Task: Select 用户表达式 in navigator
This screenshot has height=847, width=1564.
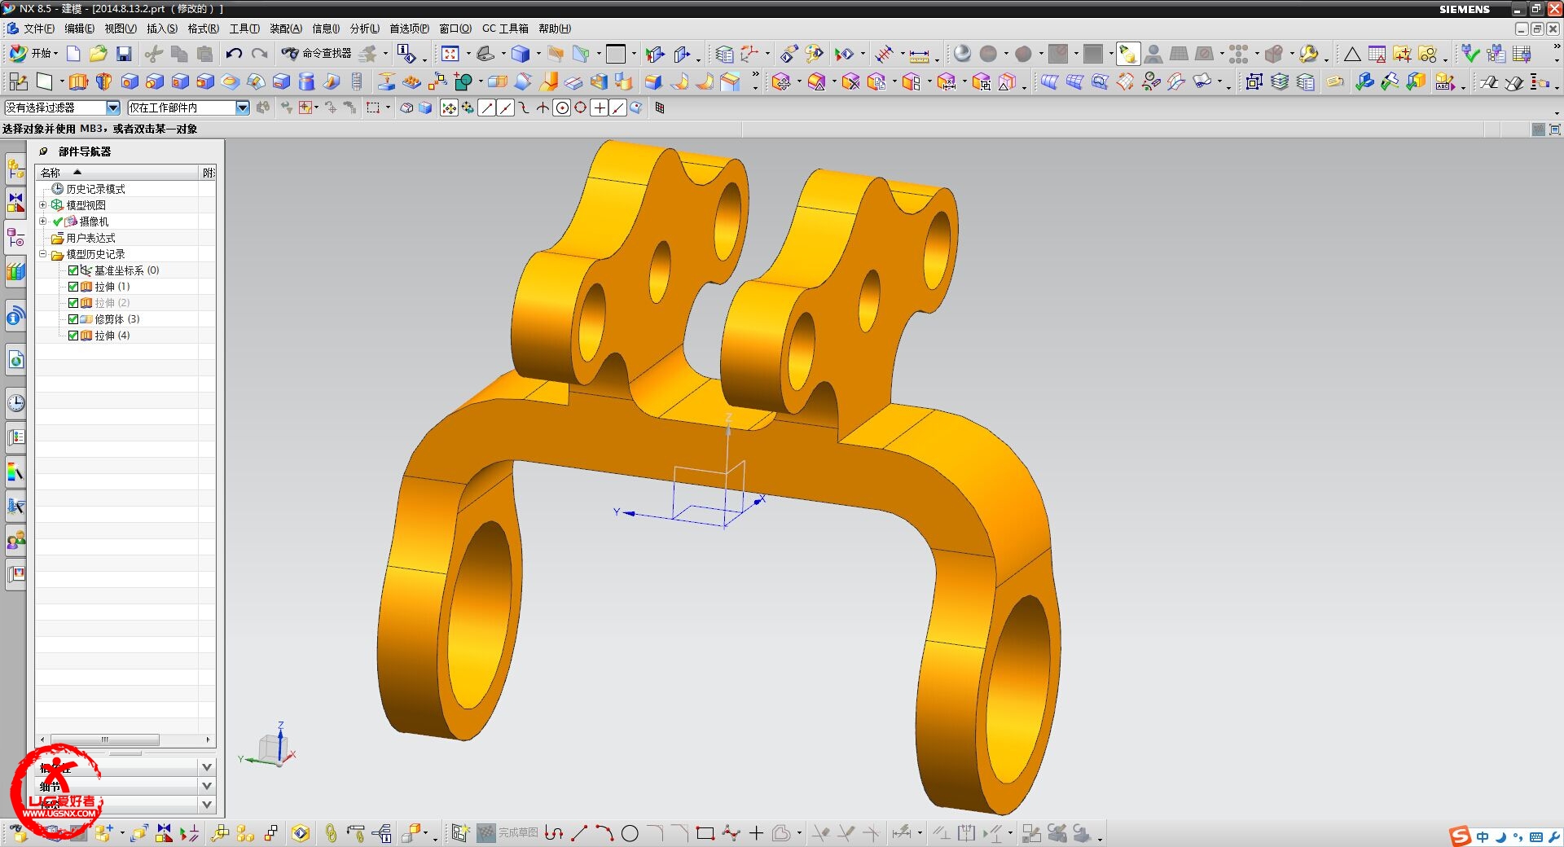Action: 90,238
